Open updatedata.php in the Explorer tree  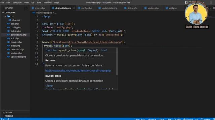(x=18, y=57)
